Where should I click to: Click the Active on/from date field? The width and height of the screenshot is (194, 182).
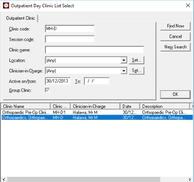tap(58, 81)
